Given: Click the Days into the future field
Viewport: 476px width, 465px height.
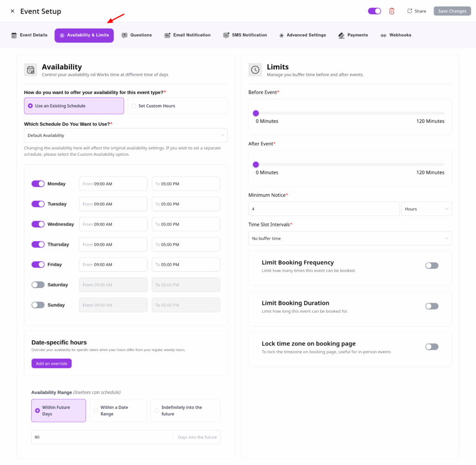Looking at the screenshot, I should (x=102, y=437).
